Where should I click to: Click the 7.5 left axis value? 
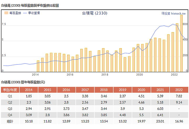[4, 24]
